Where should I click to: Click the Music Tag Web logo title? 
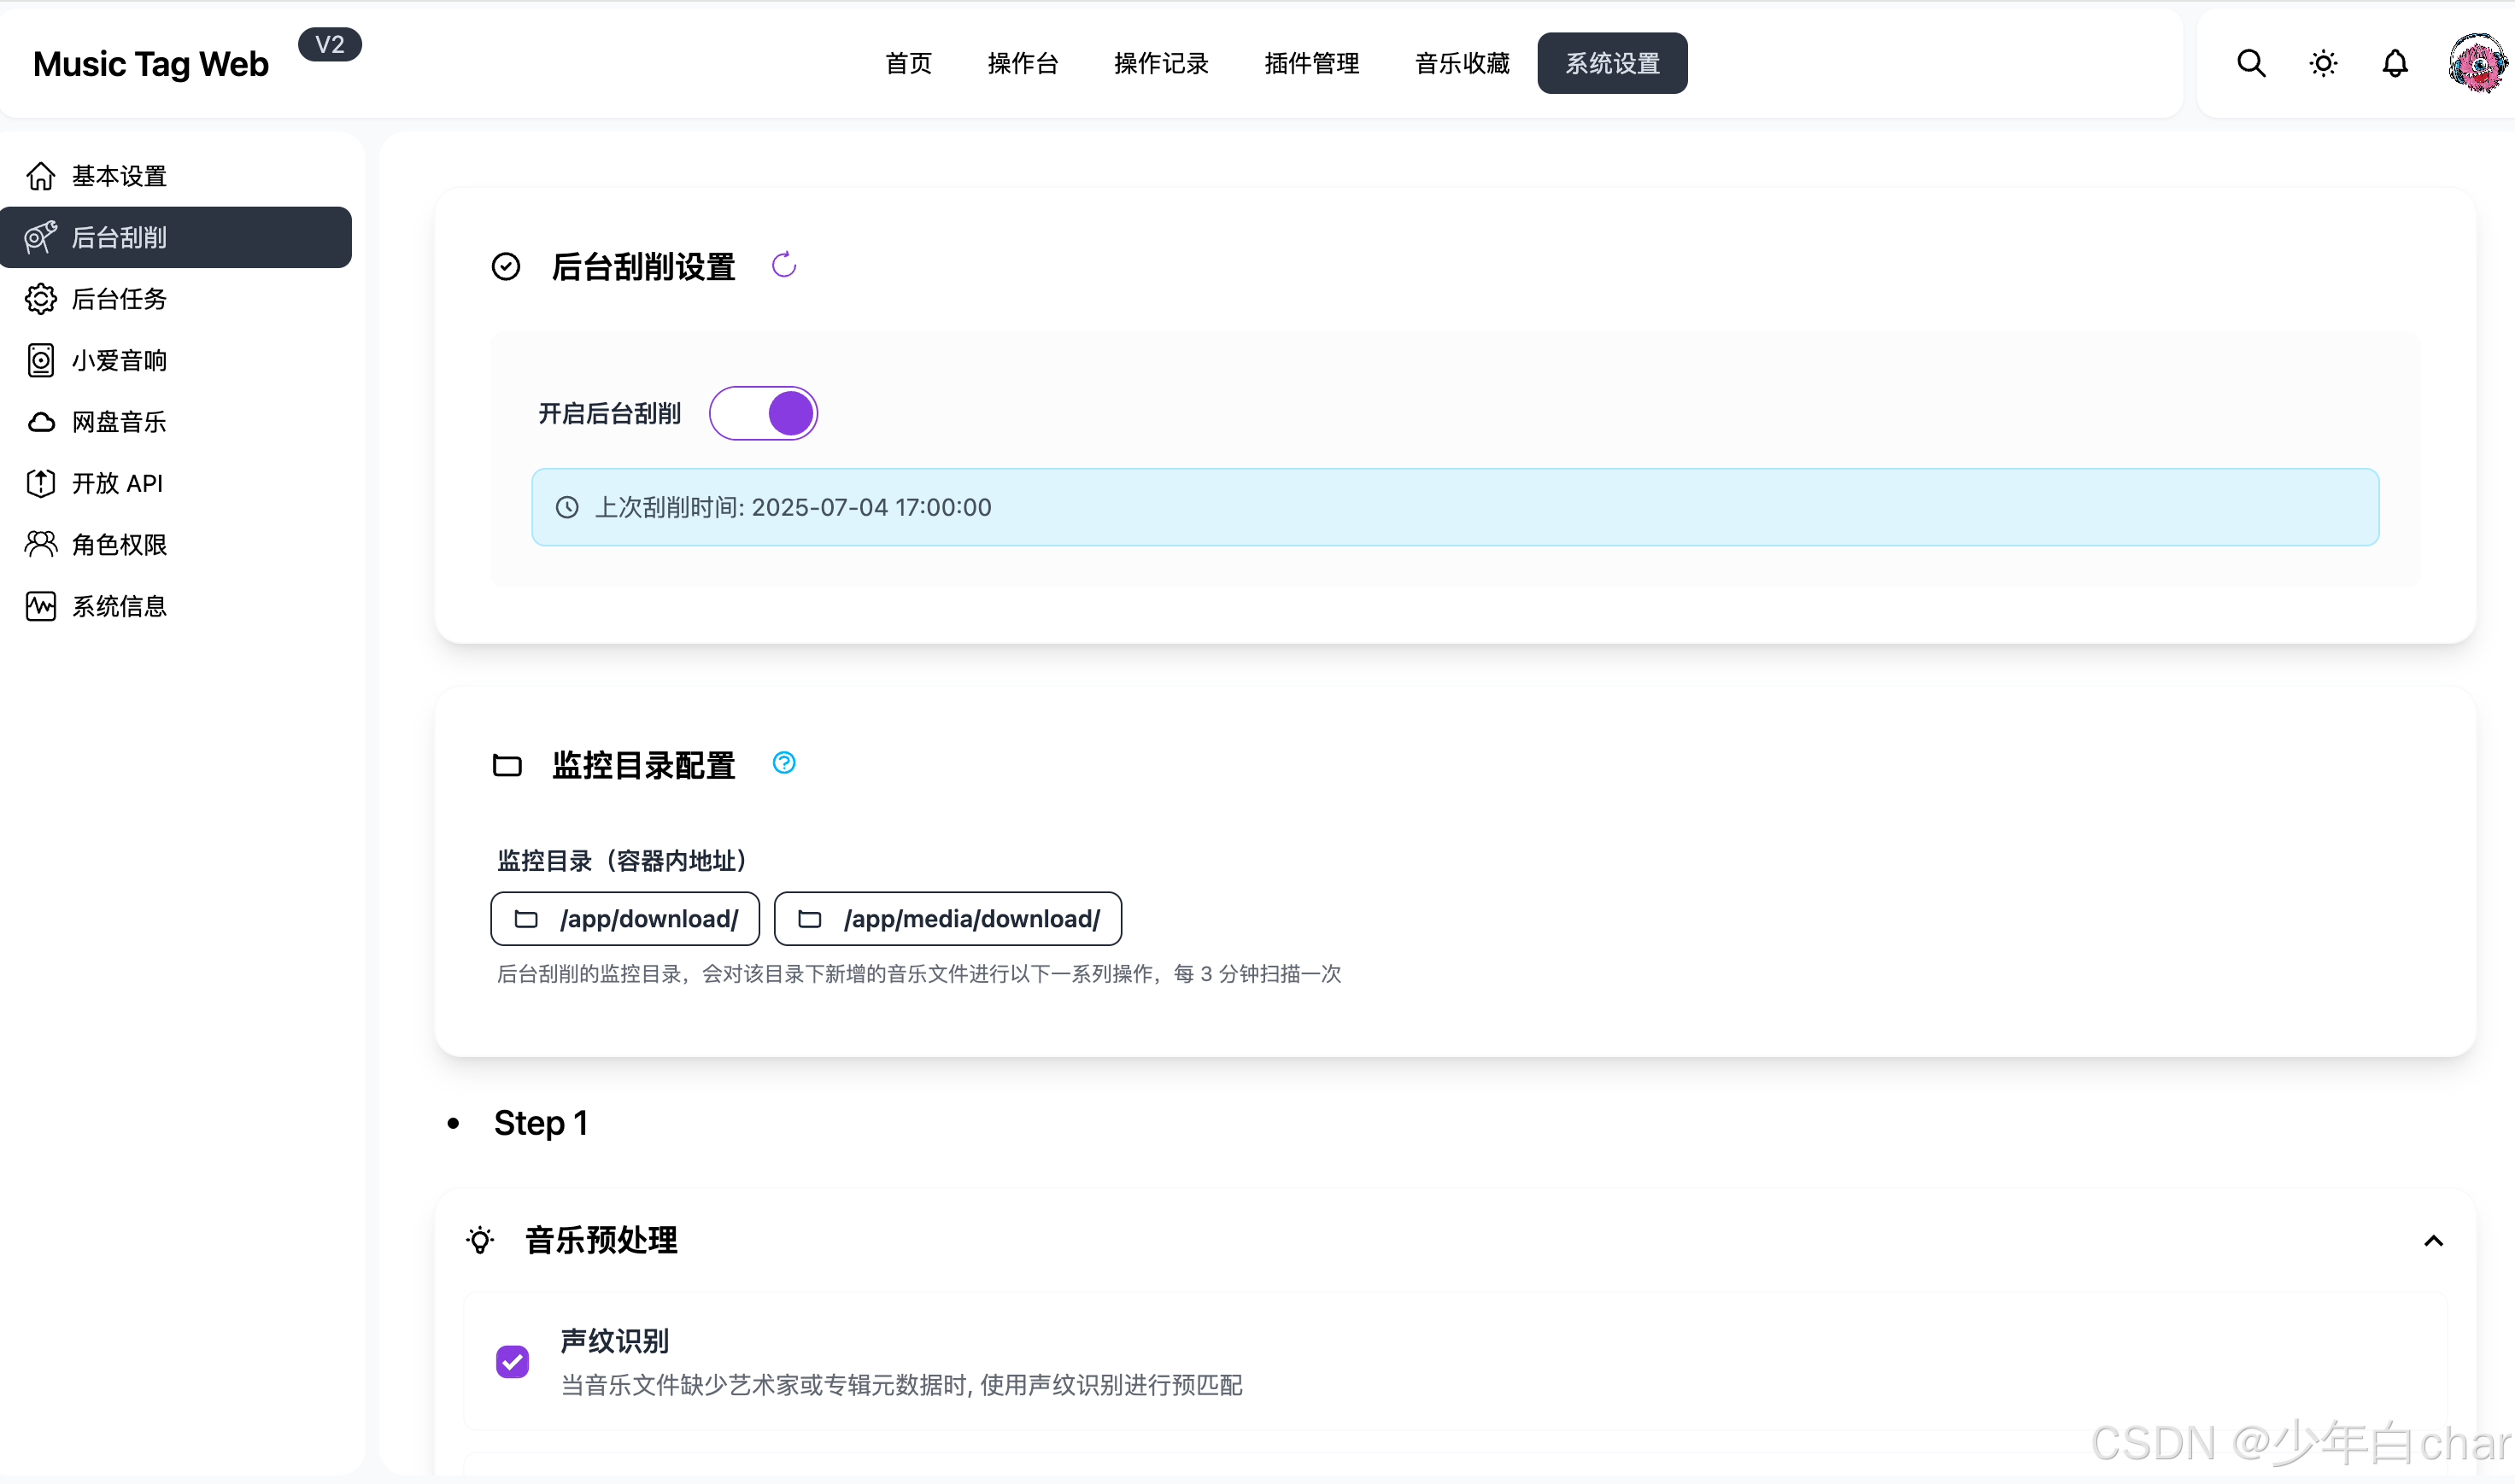tap(150, 64)
